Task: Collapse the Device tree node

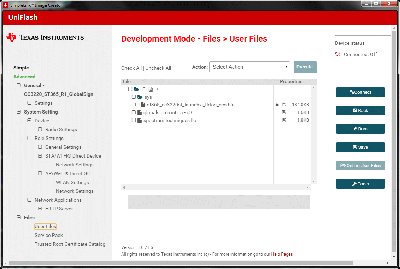Action: coord(29,120)
